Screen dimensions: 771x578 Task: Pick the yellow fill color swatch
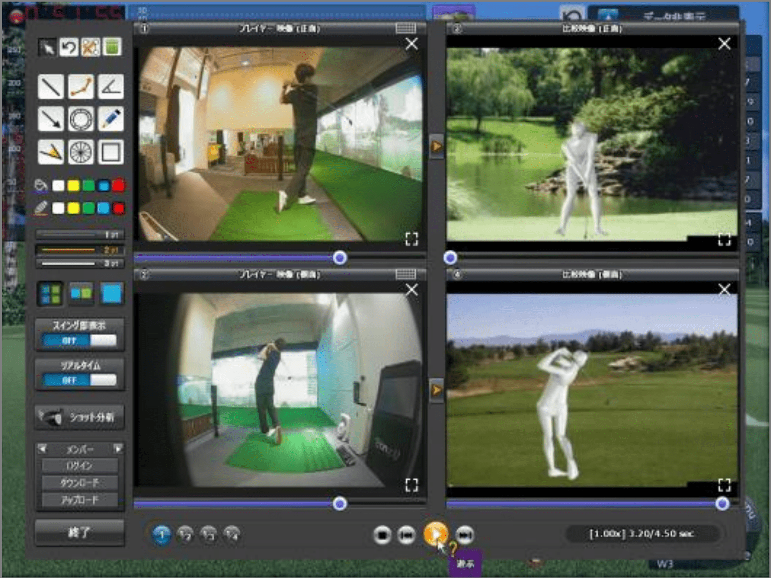pos(73,186)
